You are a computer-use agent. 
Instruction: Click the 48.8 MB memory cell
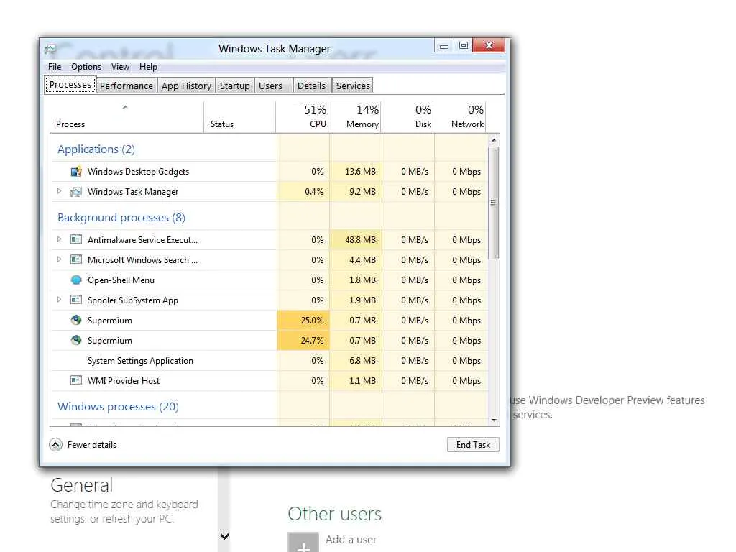pyautogui.click(x=356, y=240)
